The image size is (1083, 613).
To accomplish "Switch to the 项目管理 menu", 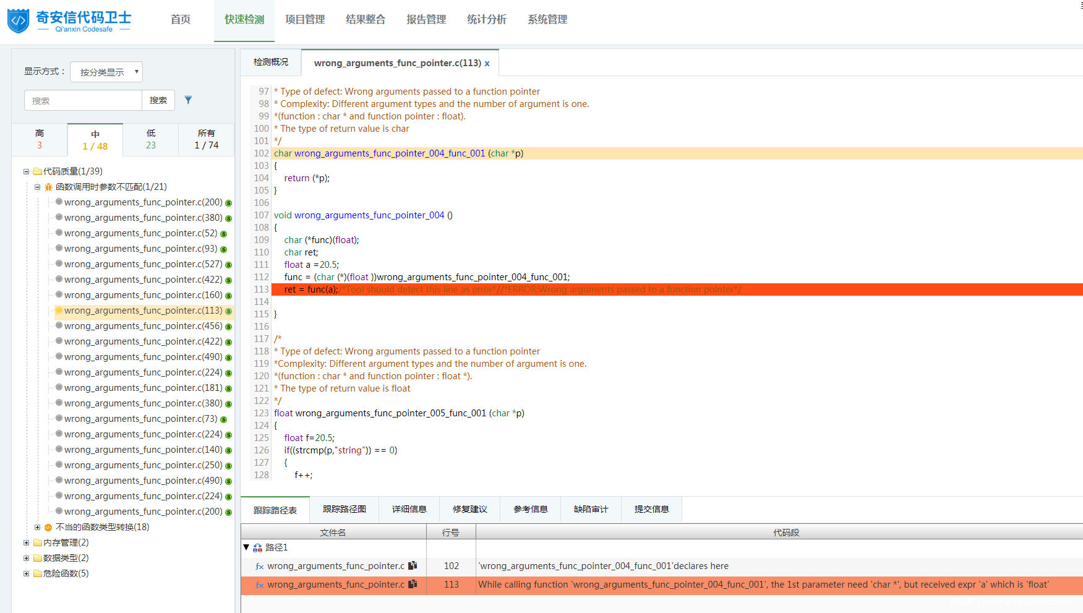I will tap(305, 20).
